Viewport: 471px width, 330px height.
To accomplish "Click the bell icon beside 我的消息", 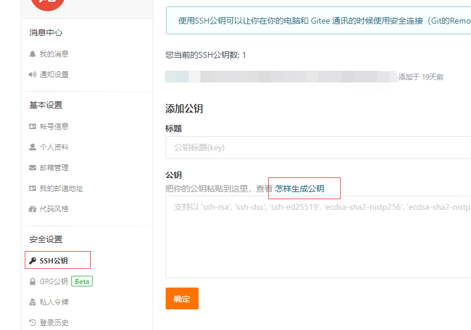I will point(32,54).
